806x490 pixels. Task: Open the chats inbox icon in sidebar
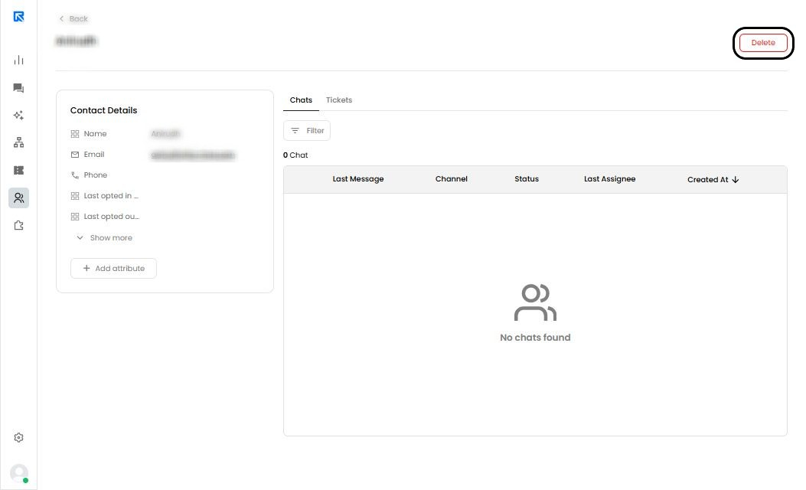coord(18,88)
